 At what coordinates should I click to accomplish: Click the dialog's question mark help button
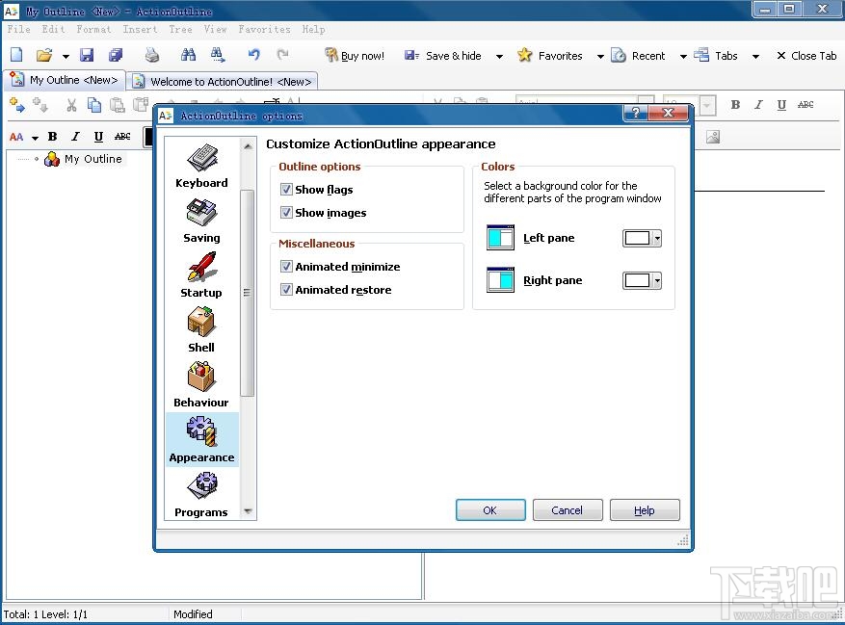pos(636,112)
